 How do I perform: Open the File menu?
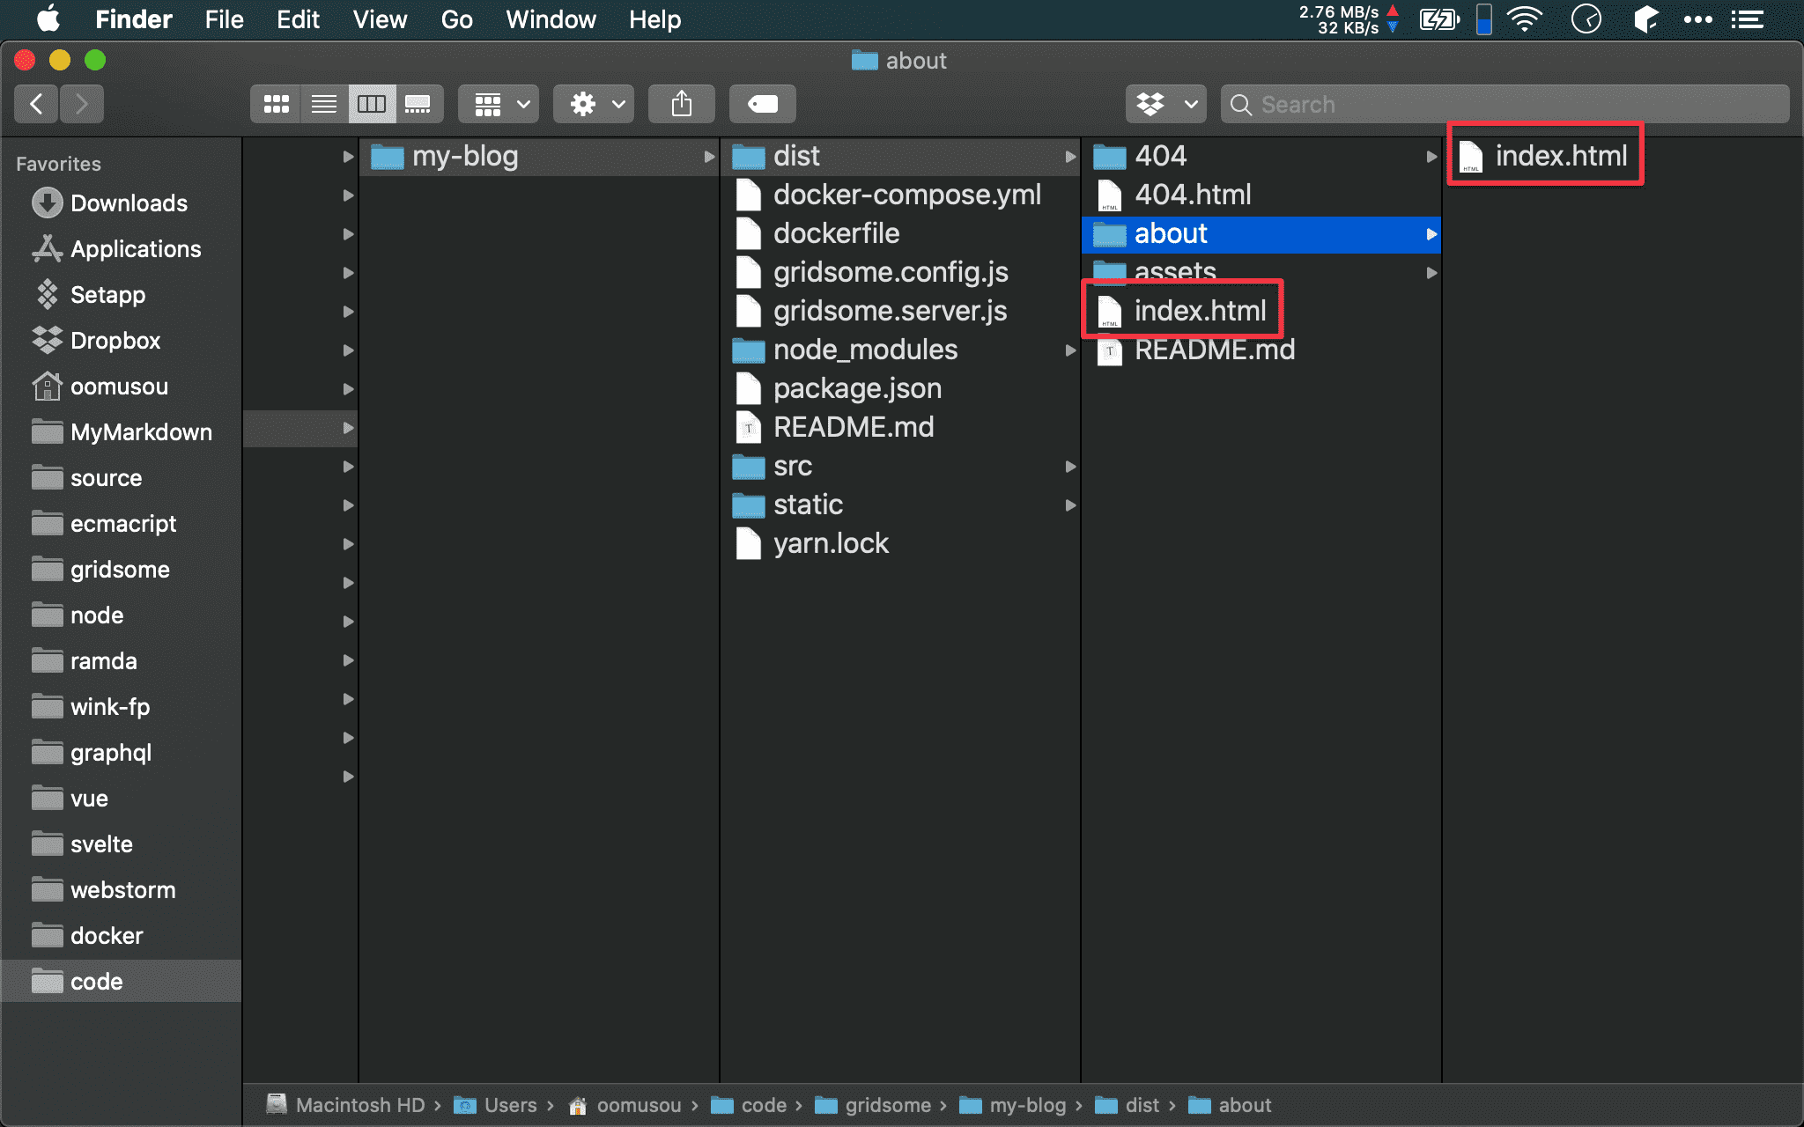pos(224,19)
